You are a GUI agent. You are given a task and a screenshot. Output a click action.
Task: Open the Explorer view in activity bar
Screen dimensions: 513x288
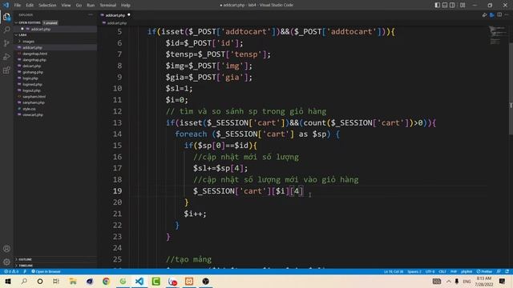click(x=6, y=17)
